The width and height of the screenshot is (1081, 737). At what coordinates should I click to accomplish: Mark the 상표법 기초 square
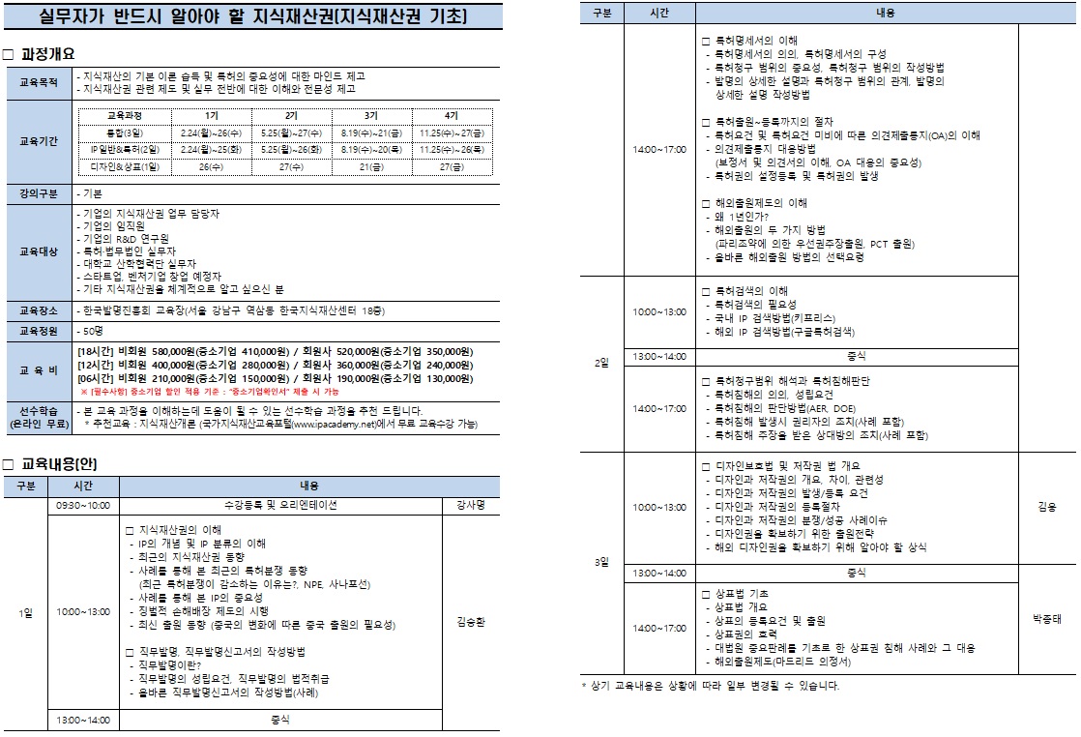point(705,593)
